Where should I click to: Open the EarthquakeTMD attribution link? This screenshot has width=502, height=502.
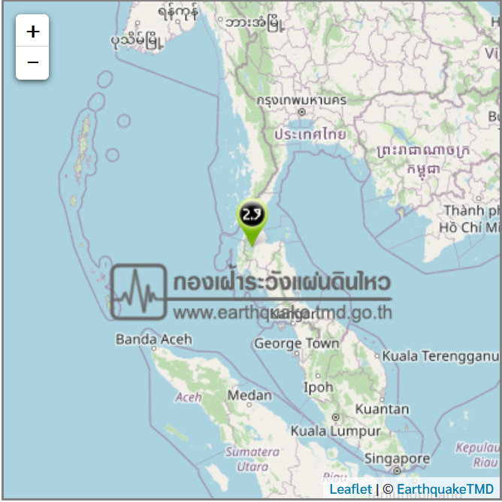446,489
